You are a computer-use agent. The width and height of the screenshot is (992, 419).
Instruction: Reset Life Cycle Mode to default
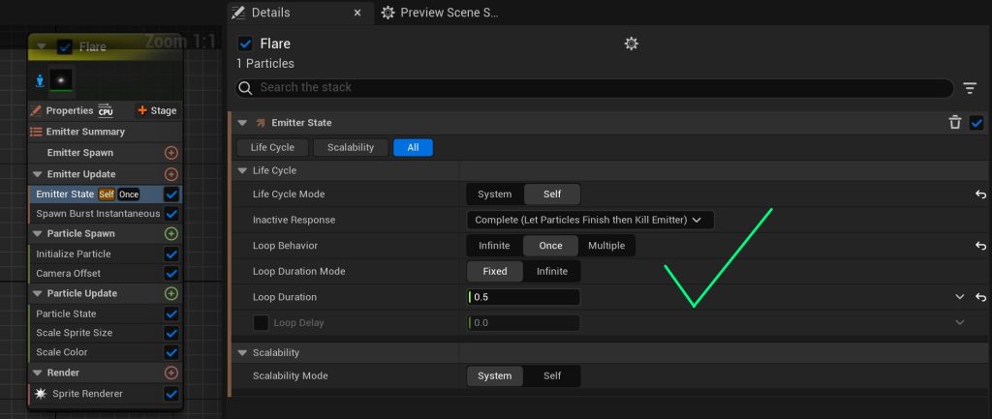tap(980, 195)
